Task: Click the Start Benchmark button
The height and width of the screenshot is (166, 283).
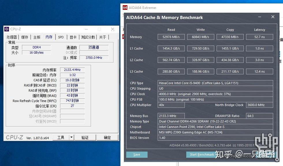Action: click(202, 154)
